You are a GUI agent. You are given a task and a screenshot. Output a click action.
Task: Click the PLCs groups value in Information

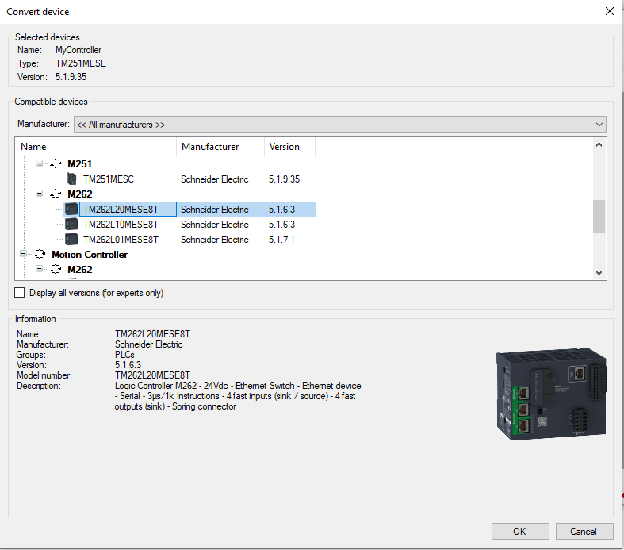coord(124,355)
